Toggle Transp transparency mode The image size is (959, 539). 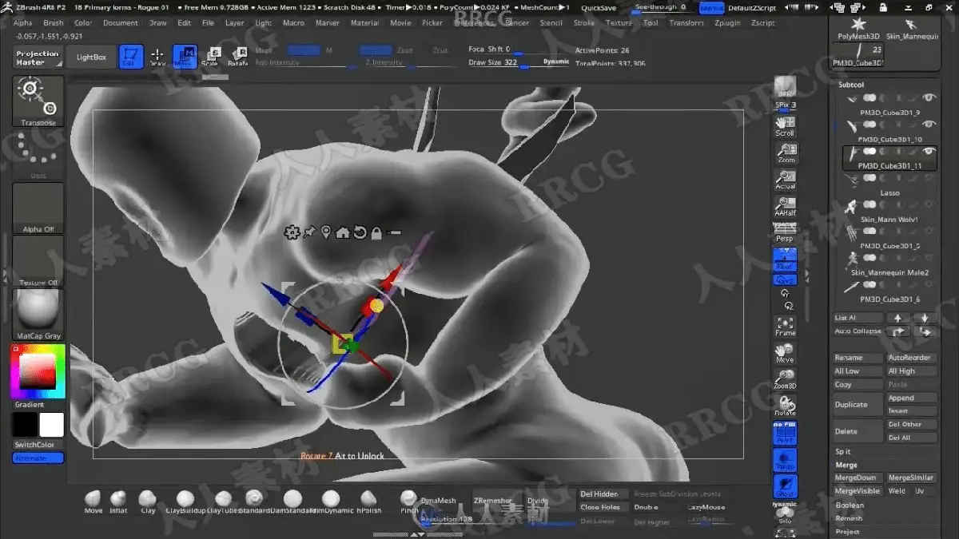(x=786, y=460)
